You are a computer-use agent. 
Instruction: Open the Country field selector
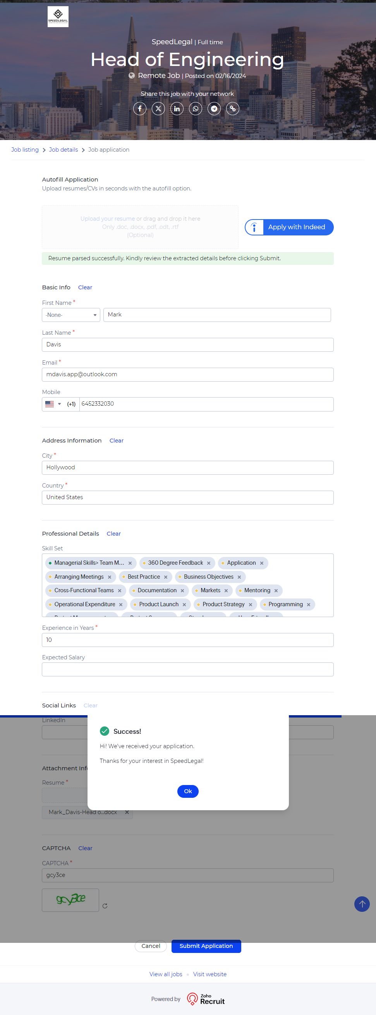[x=187, y=497]
